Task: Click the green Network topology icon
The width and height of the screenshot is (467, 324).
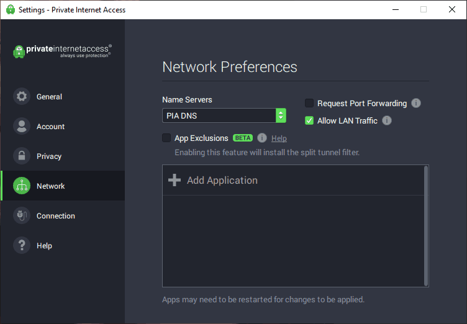Action: (x=22, y=186)
